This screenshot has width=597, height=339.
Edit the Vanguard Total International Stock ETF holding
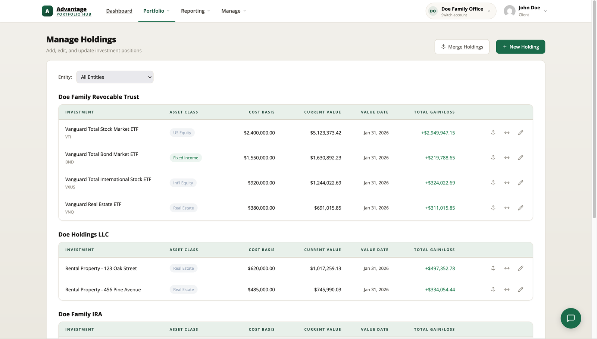[521, 183]
